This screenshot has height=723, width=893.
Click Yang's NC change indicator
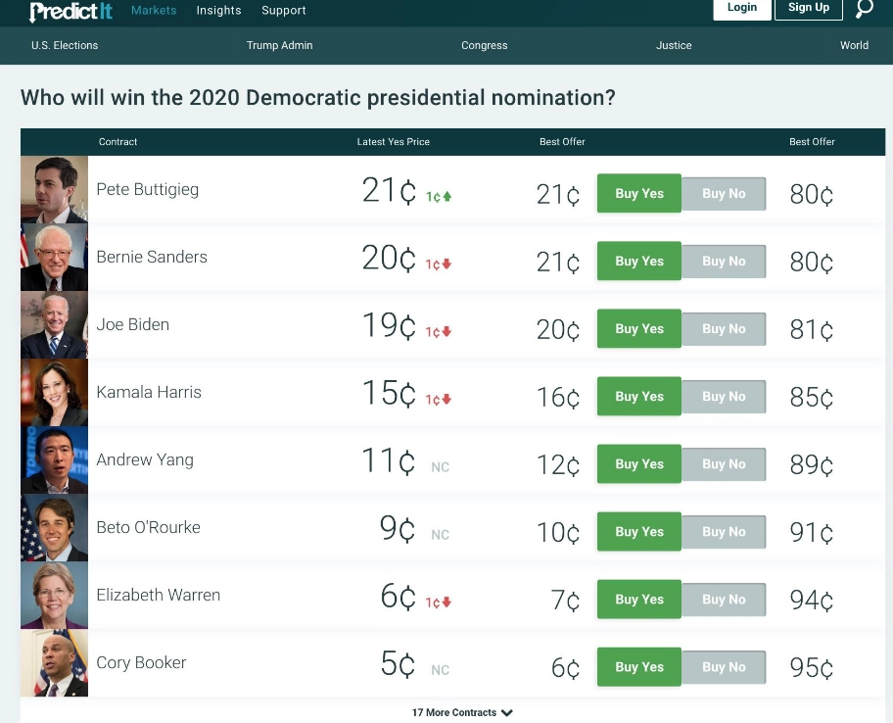pos(441,467)
